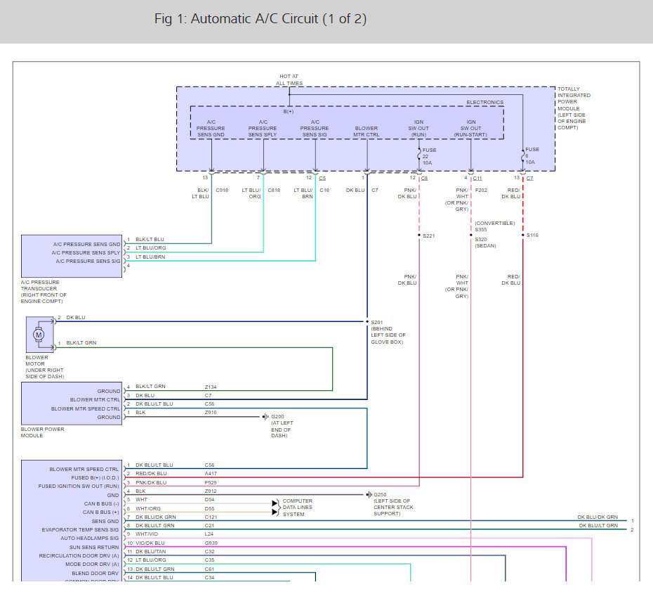Viewport: 653px width, 599px height.
Task: Click the 'C21' circuit code
Action: click(x=209, y=526)
